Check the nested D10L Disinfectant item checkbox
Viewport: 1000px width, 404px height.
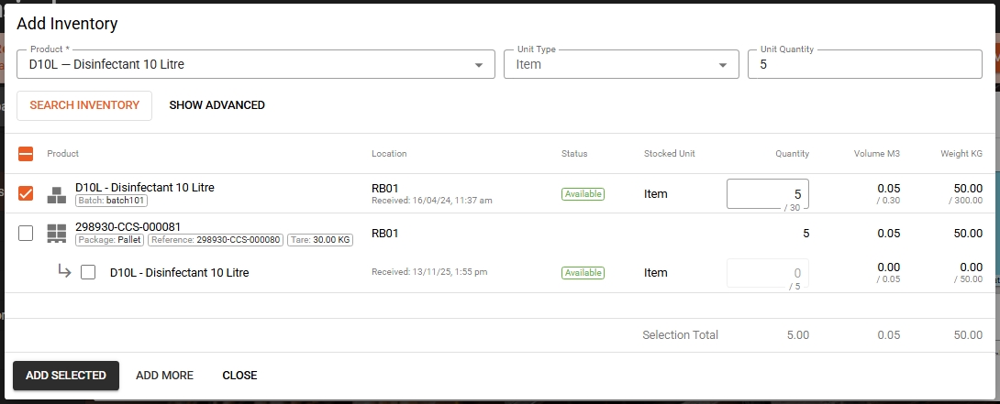[x=88, y=273]
